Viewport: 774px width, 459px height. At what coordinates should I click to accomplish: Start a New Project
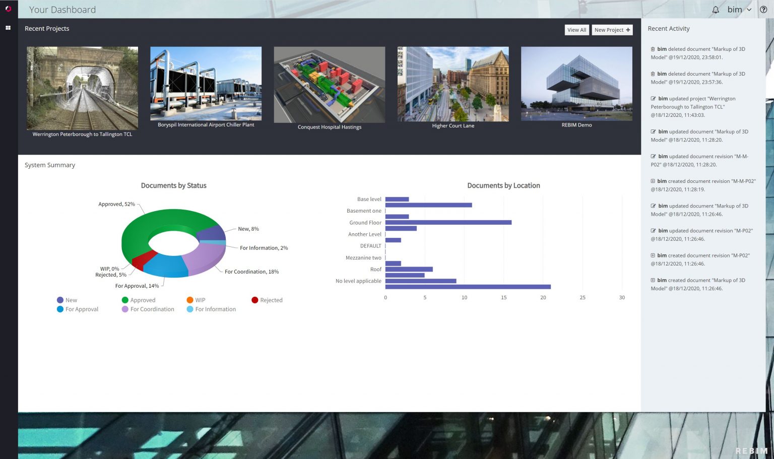(612, 30)
